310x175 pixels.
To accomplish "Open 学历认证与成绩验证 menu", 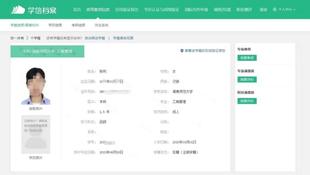I will [162, 9].
